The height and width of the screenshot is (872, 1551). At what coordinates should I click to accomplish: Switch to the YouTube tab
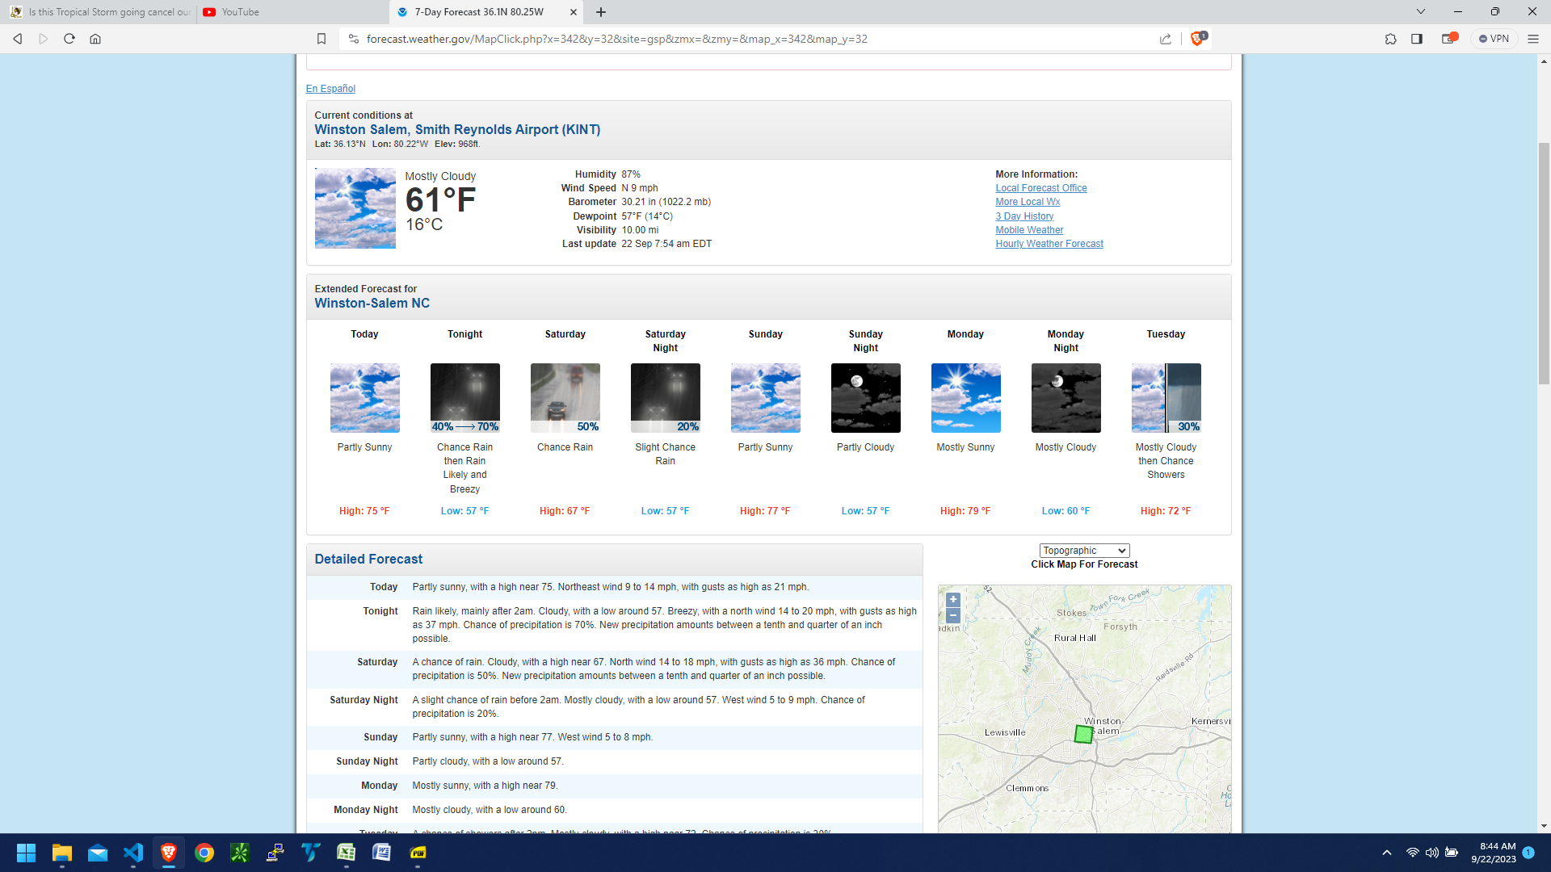(x=292, y=12)
